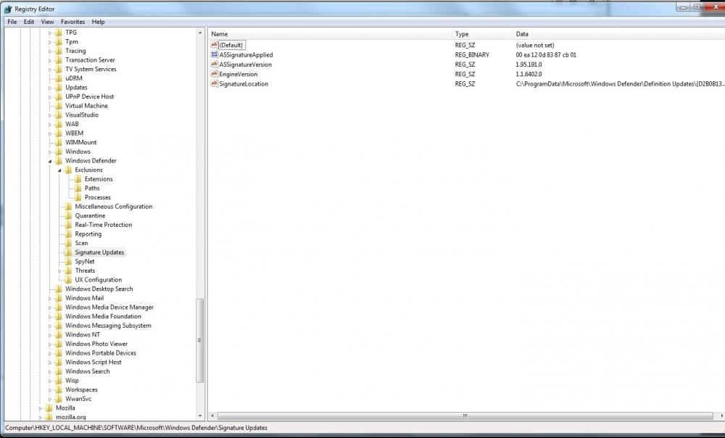Click the Tracing folder icon
725x438 pixels.
click(58, 51)
